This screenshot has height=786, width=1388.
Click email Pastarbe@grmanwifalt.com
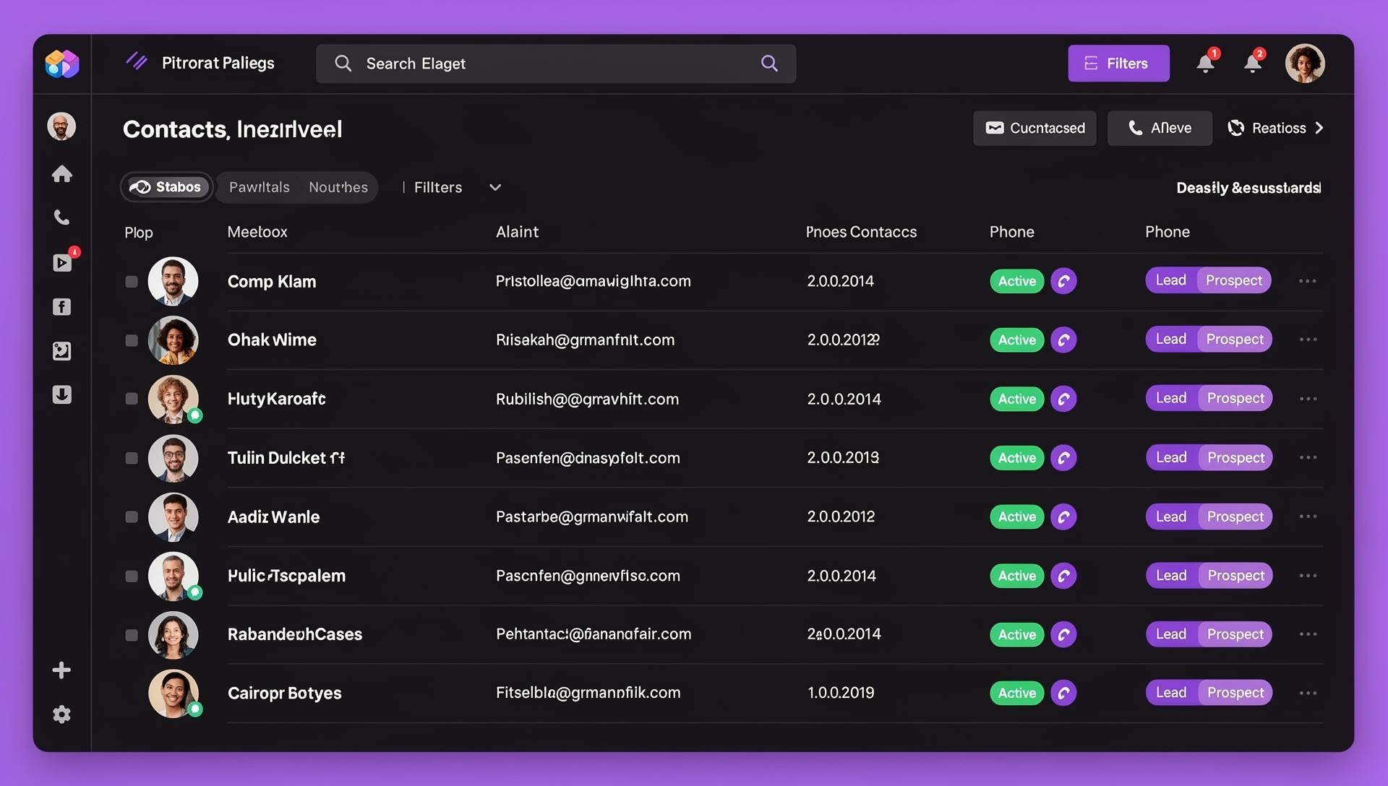coord(592,517)
